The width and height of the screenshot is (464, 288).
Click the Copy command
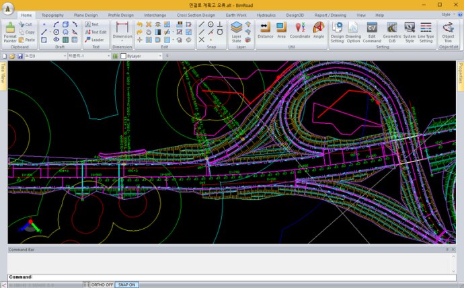[x=27, y=32]
